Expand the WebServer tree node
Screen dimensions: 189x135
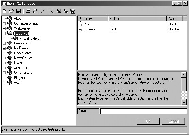4,28
